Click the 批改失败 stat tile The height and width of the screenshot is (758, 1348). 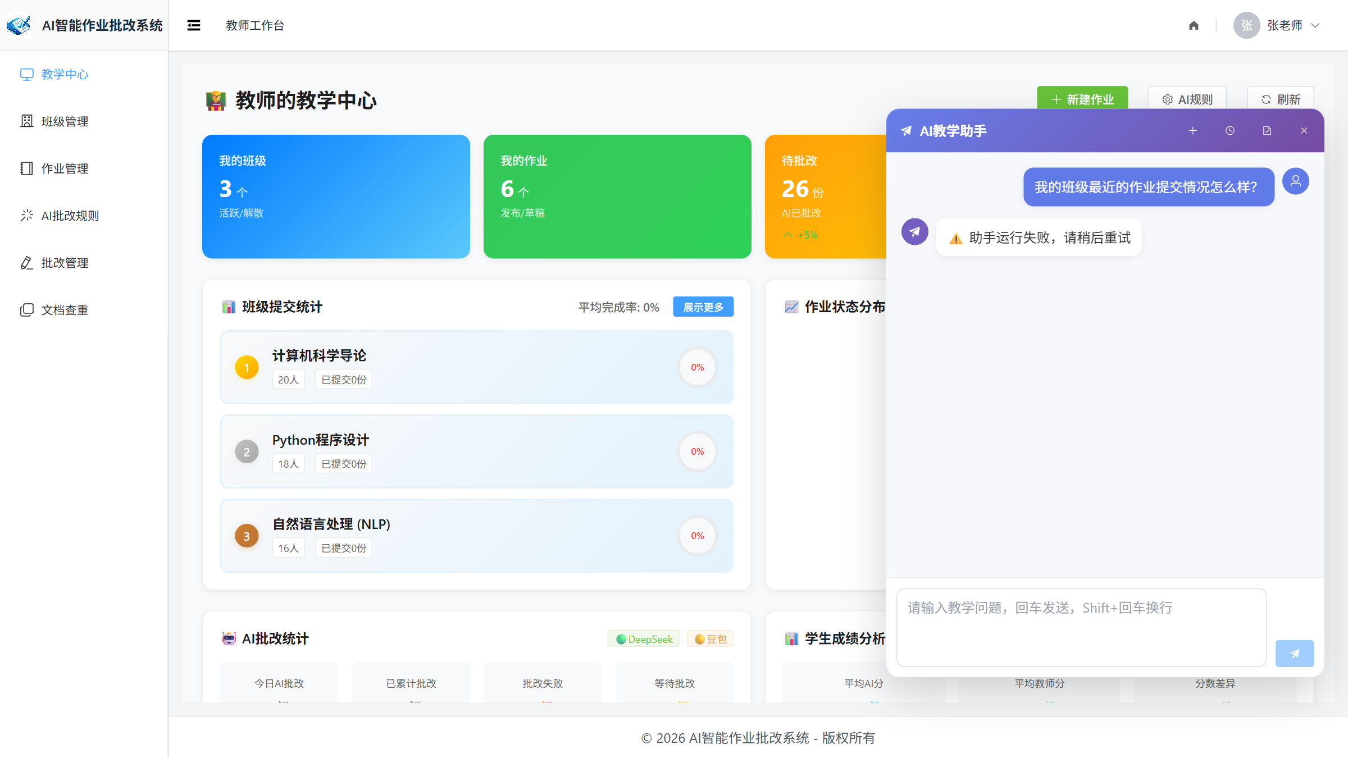543,683
